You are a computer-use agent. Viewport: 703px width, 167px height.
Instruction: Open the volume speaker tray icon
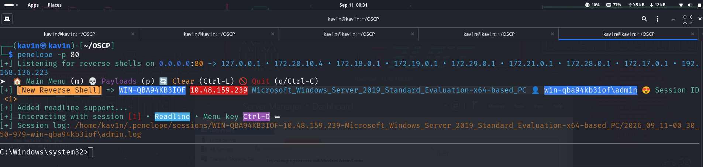690,5
